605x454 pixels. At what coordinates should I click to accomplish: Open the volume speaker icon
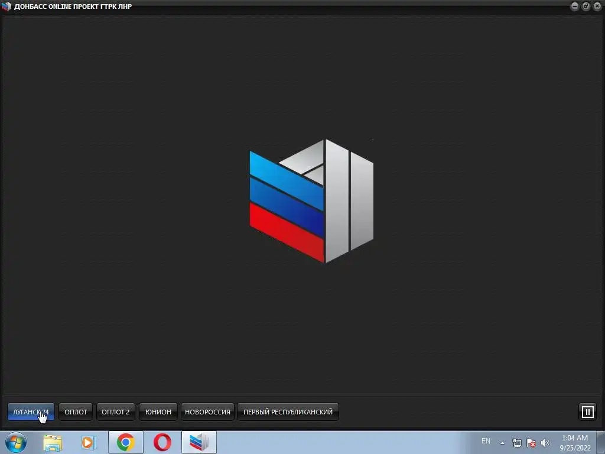pyautogui.click(x=545, y=443)
